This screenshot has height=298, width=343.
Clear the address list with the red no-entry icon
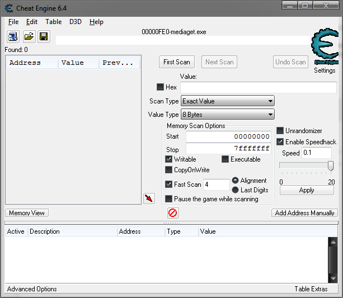coord(173,212)
